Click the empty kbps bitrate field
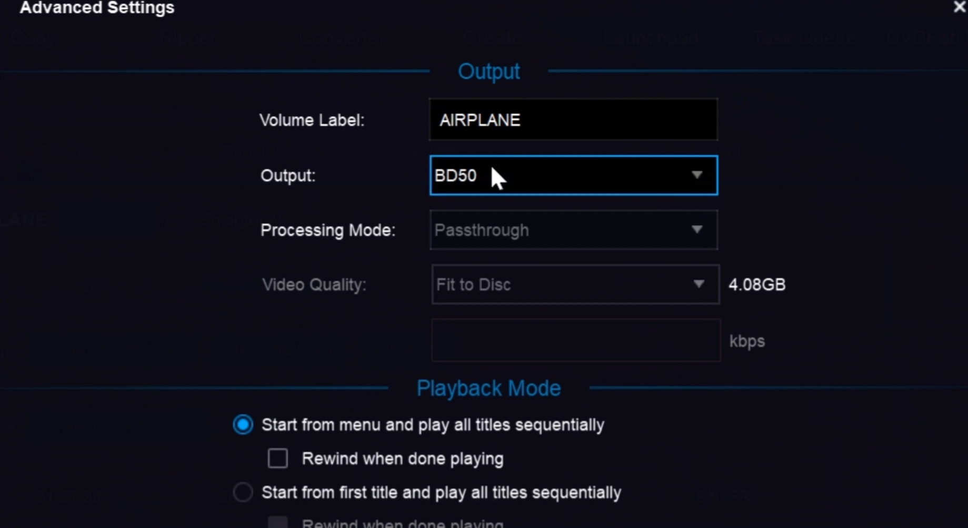Viewport: 968px width, 528px height. coord(576,340)
